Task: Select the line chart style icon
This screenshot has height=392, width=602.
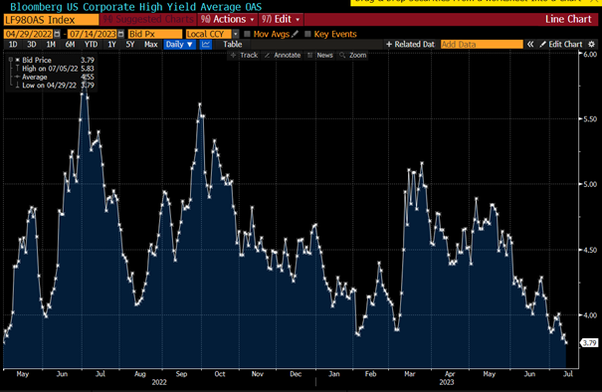Action: [206, 45]
